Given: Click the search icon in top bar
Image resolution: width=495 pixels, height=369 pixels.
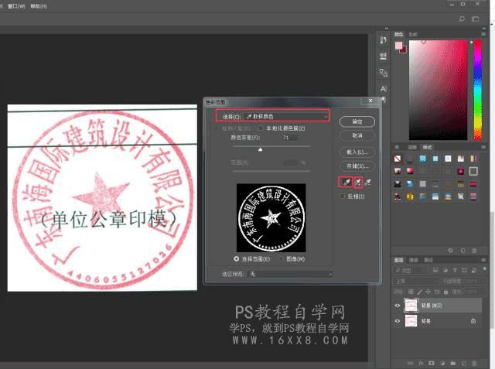Looking at the screenshot, I should [463, 18].
